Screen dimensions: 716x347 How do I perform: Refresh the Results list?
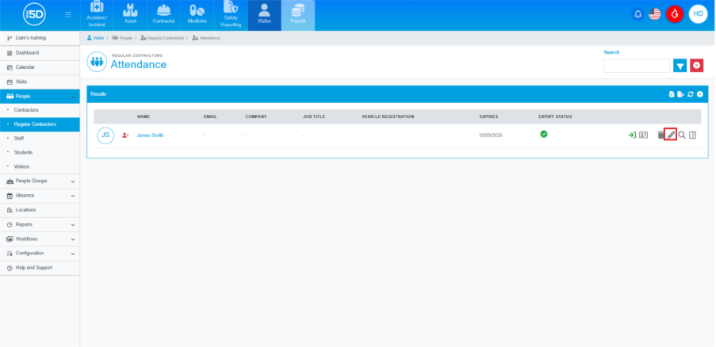point(691,94)
